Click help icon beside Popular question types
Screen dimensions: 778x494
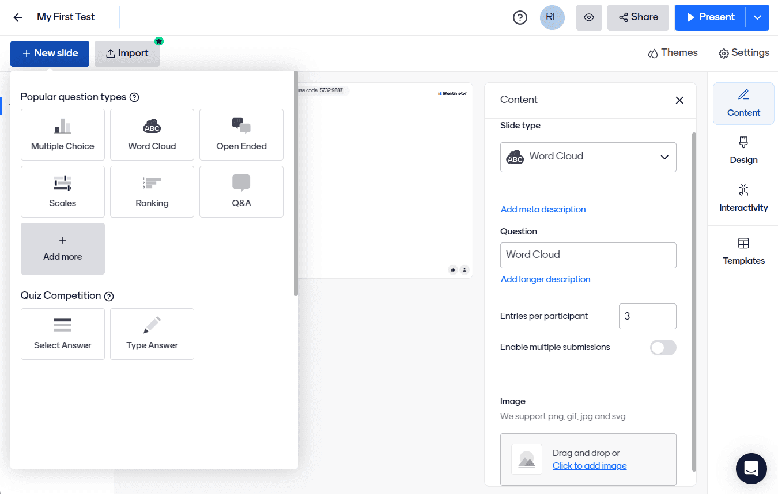pyautogui.click(x=134, y=97)
